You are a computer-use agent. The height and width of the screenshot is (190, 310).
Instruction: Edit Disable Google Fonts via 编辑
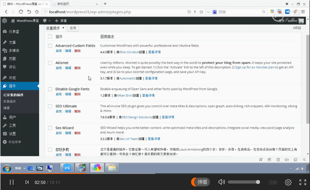coord(68,94)
